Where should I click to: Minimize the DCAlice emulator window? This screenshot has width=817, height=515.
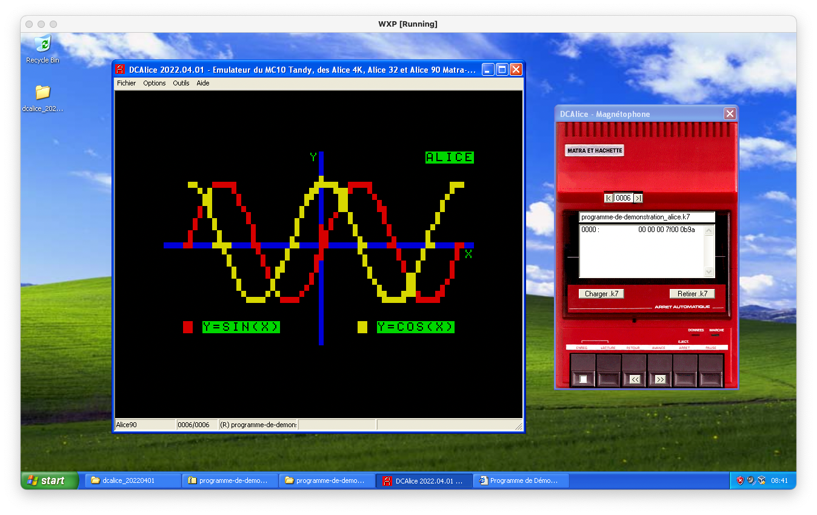(x=488, y=70)
